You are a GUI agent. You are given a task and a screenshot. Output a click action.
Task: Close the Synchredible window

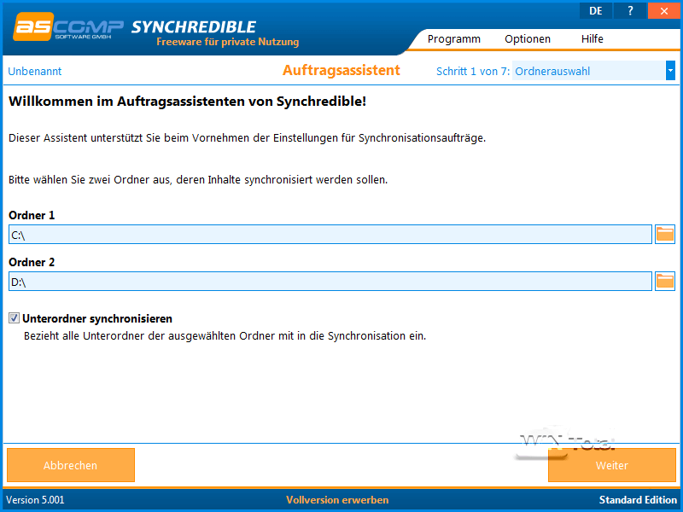tap(664, 11)
